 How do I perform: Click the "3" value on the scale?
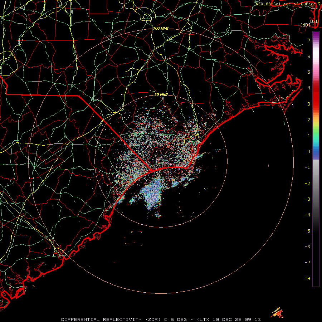[309, 104]
